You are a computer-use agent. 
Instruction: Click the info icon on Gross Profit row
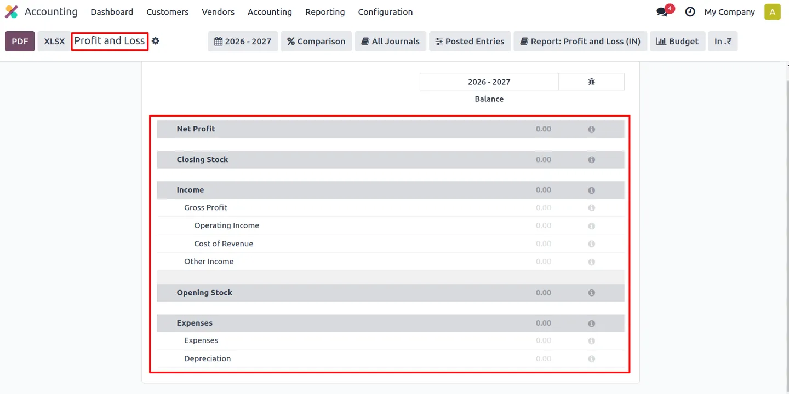coord(592,208)
